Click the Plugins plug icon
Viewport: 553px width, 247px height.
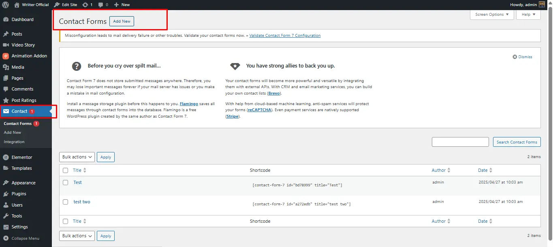[x=6, y=194]
